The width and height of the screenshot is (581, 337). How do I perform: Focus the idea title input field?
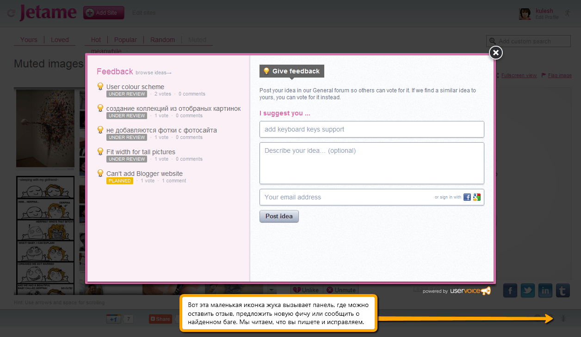click(372, 129)
